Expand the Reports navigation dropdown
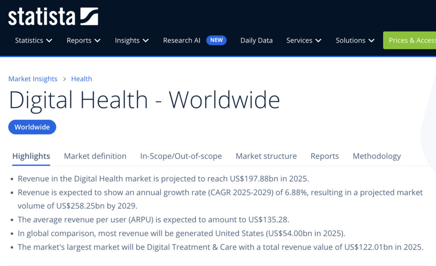 click(x=83, y=40)
